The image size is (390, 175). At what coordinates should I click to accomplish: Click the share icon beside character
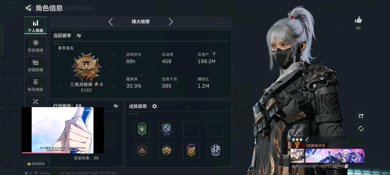tap(361, 116)
